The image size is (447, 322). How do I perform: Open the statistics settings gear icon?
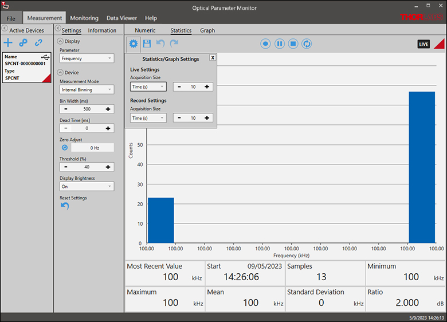133,44
